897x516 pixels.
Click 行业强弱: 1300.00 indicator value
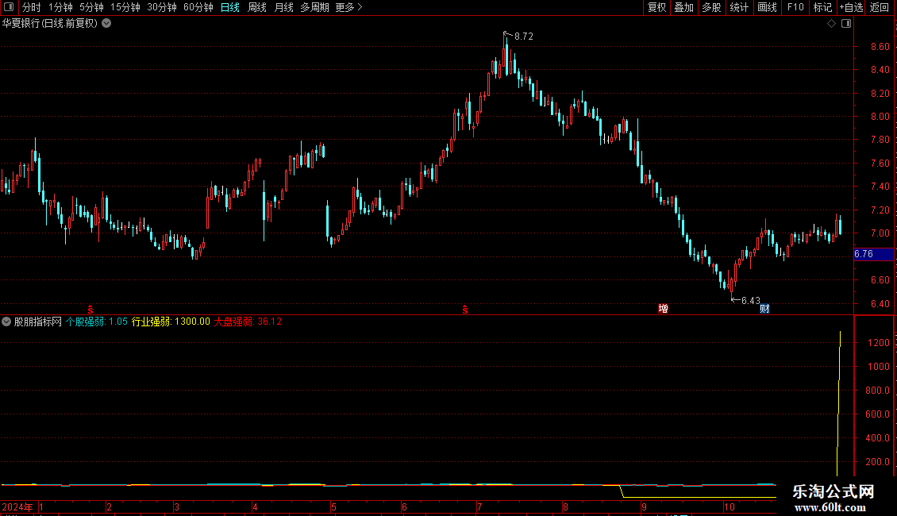click(x=171, y=322)
